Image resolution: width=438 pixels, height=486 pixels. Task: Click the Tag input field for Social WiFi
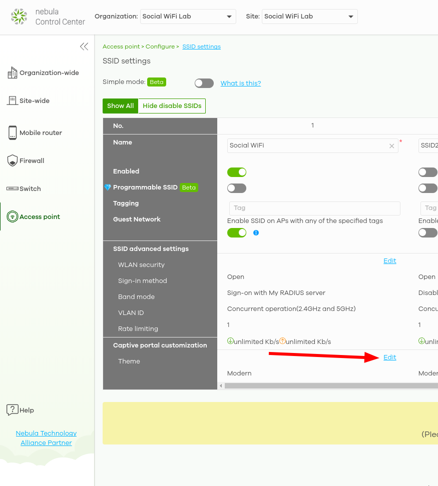point(314,208)
